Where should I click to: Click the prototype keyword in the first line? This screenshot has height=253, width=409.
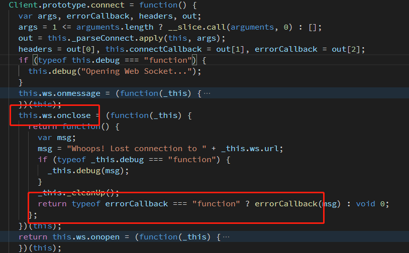(x=64, y=5)
